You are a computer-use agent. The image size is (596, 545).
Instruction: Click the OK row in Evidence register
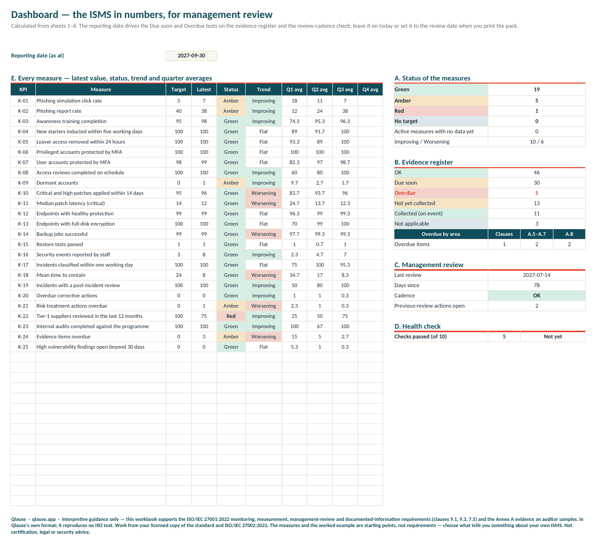(x=489, y=173)
